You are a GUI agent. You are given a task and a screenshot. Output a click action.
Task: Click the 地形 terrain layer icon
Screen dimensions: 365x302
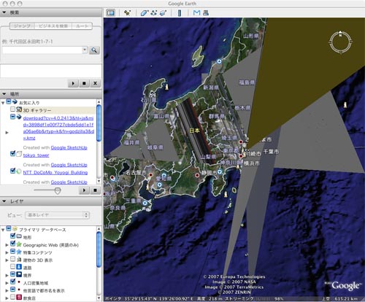[19, 236]
